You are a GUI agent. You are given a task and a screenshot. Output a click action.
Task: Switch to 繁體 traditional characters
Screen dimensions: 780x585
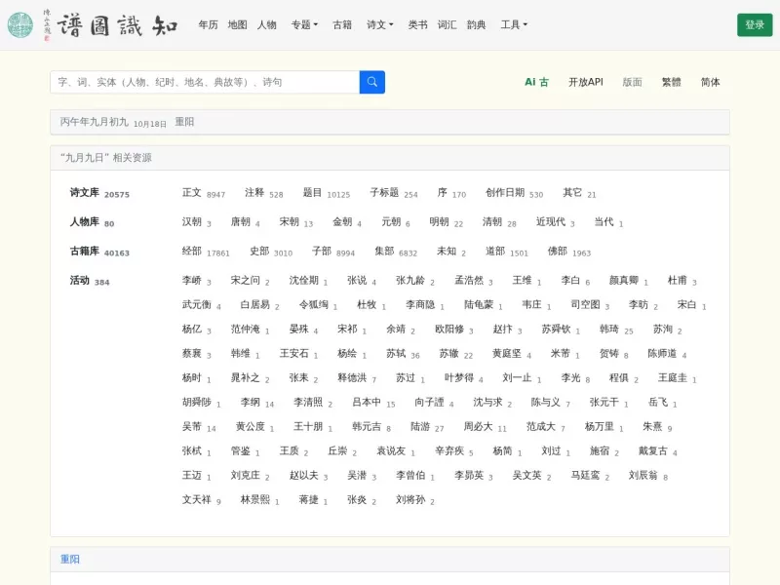pos(671,82)
